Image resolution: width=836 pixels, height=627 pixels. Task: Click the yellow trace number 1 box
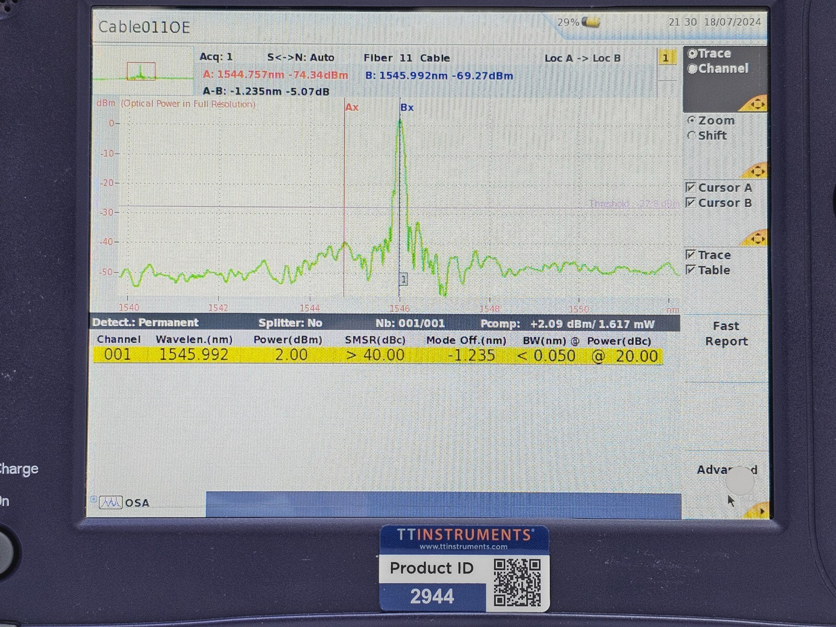pyautogui.click(x=665, y=58)
